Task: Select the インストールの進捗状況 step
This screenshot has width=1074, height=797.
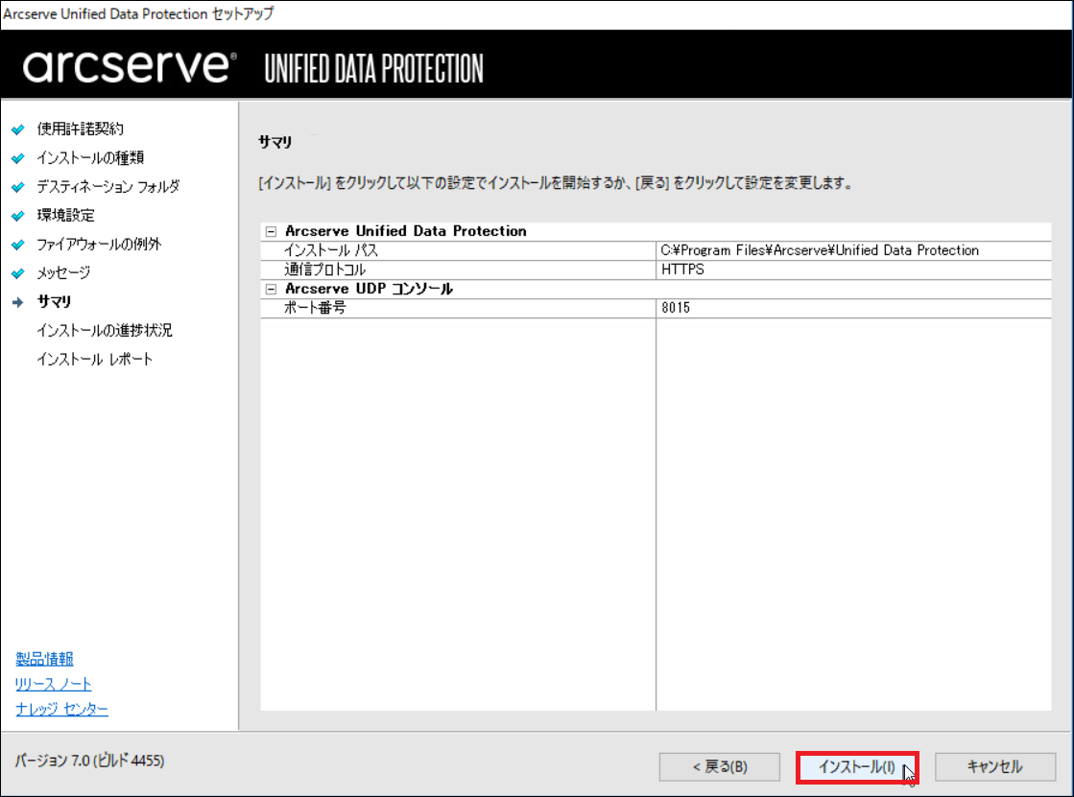Action: tap(105, 330)
